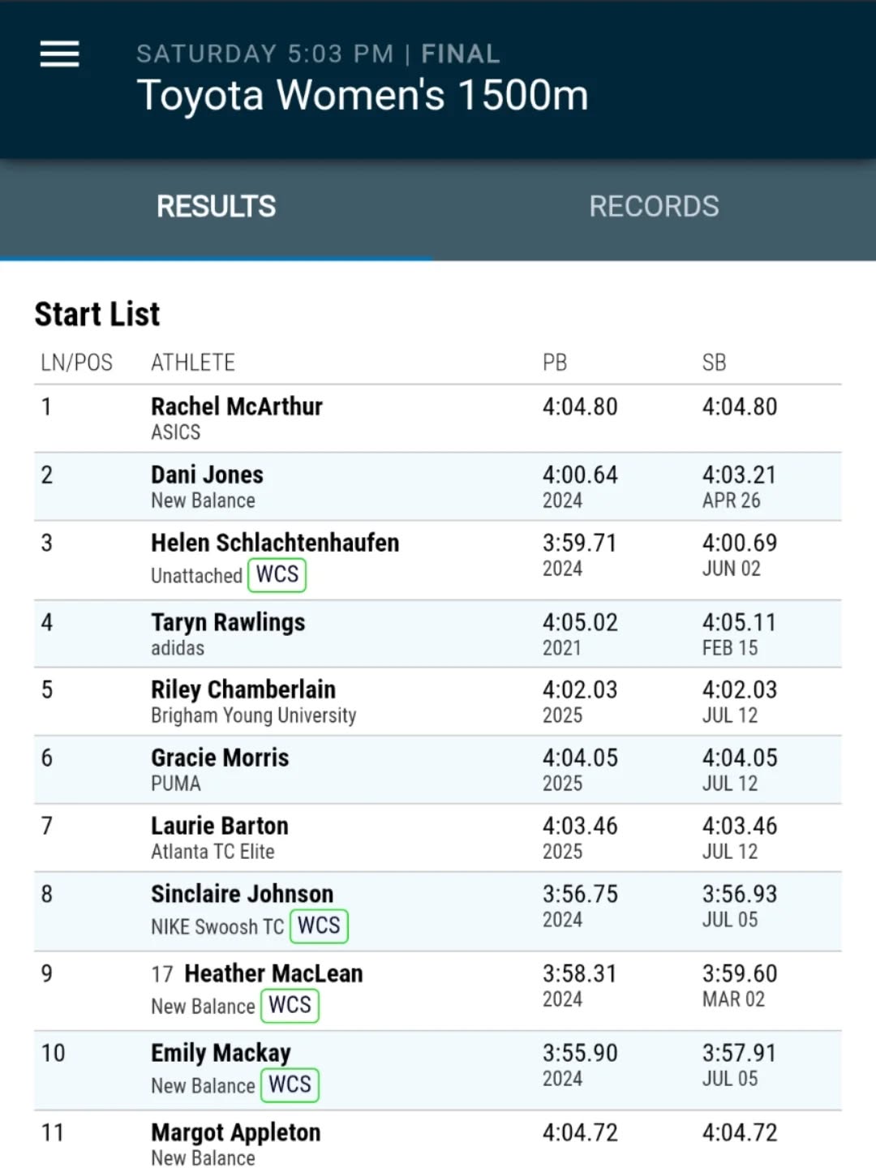Image resolution: width=876 pixels, height=1168 pixels.
Task: Click the Toyota Women's 1500m event title
Action: (x=363, y=94)
